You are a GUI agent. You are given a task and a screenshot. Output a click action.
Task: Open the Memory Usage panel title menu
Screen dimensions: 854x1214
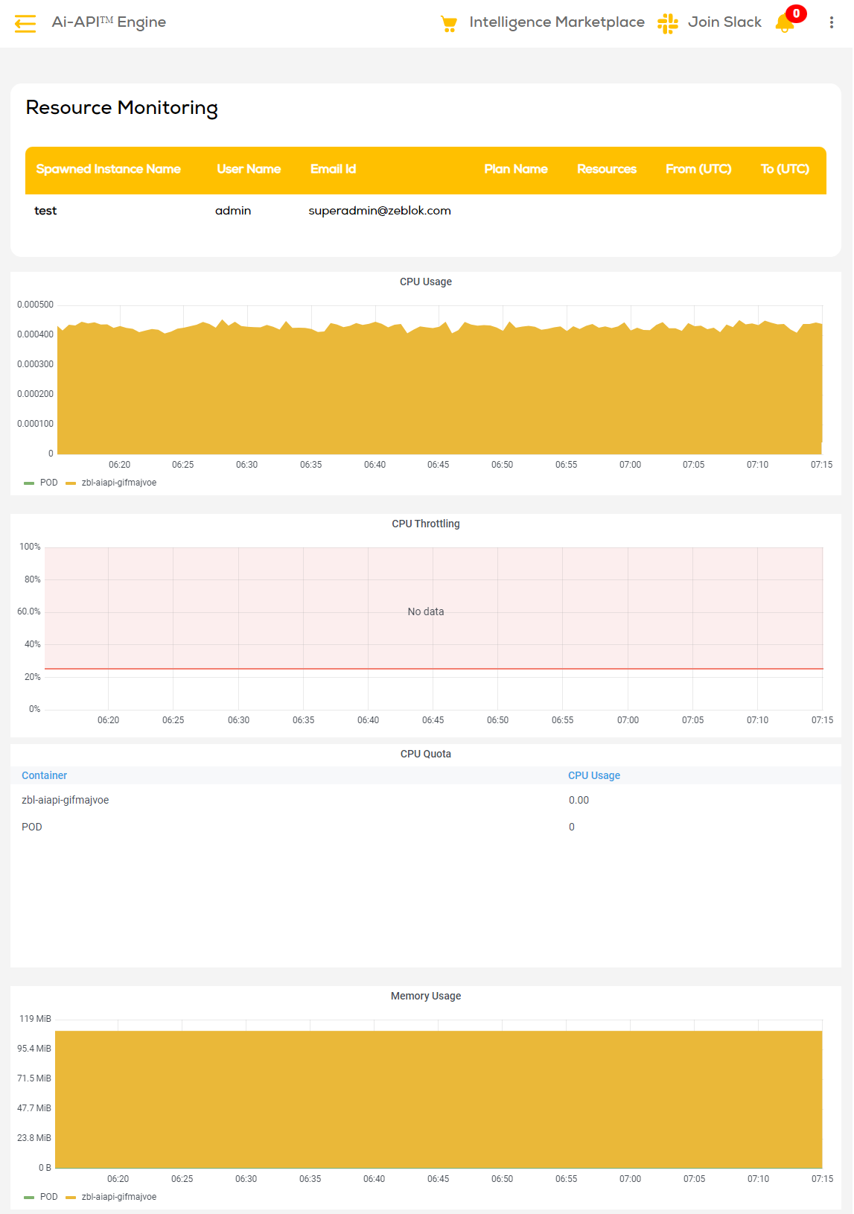425,996
